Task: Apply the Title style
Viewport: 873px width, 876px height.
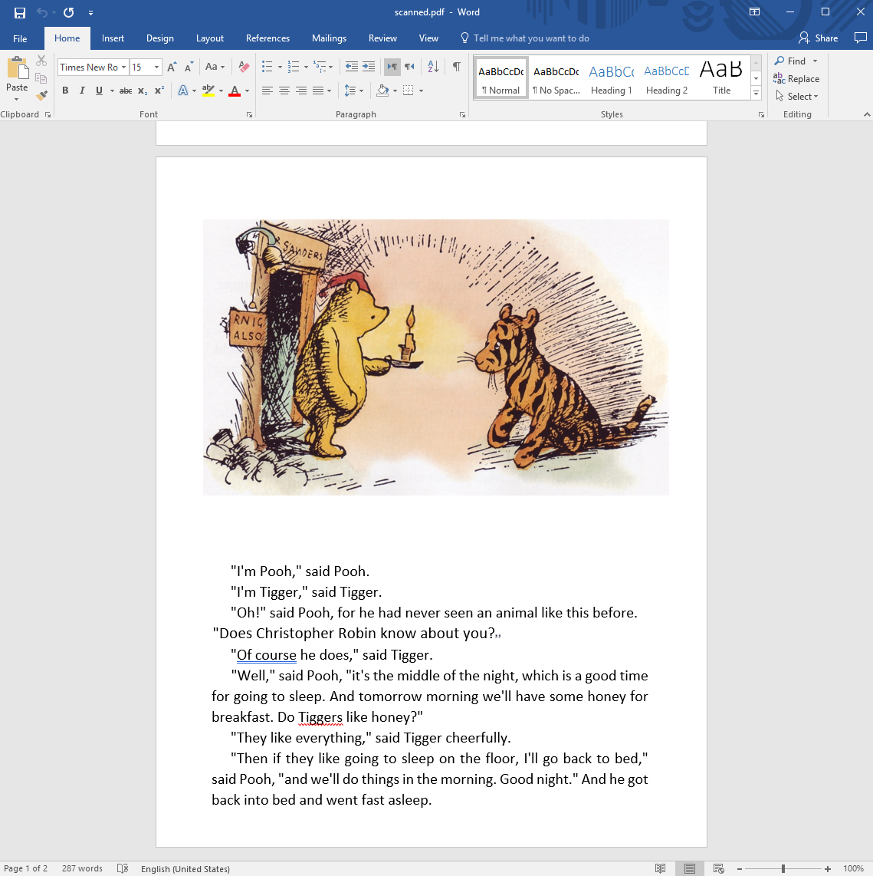Action: click(721, 78)
